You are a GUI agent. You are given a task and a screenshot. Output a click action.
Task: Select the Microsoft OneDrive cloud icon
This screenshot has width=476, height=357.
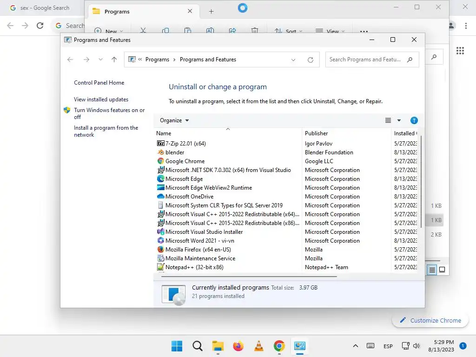click(x=160, y=197)
